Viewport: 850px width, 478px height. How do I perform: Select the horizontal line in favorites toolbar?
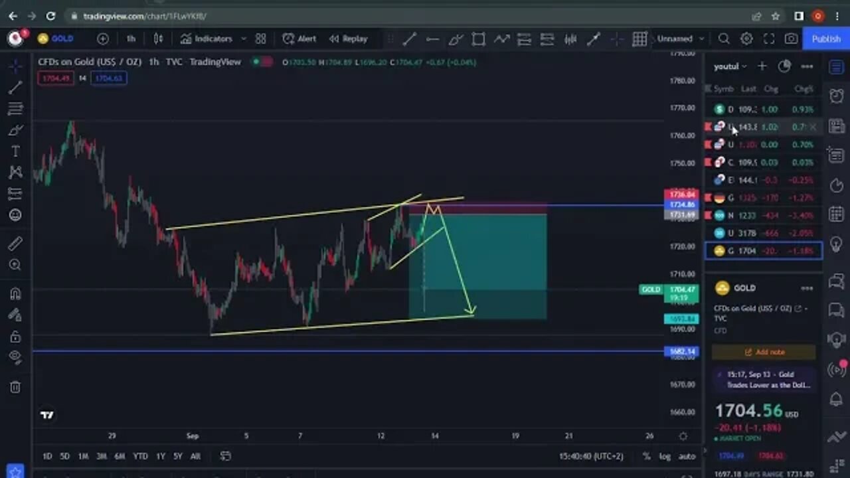click(432, 39)
